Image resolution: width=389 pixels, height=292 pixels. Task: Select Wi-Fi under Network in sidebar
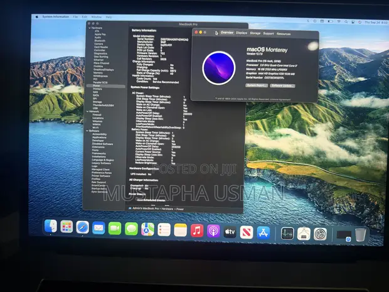coord(95,127)
